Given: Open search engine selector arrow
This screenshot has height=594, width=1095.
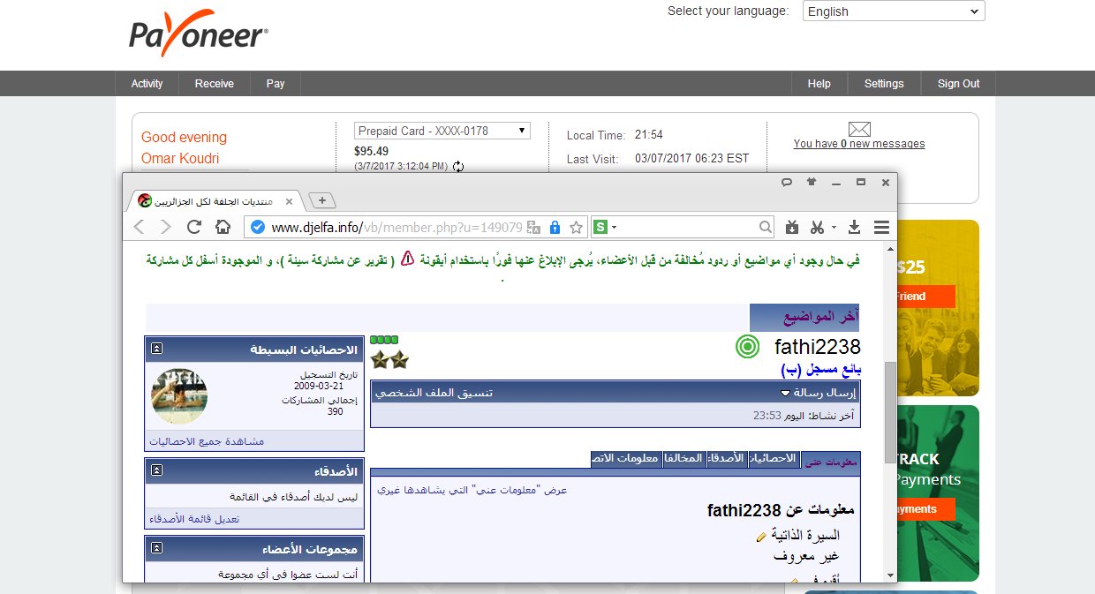Looking at the screenshot, I should coord(615,228).
